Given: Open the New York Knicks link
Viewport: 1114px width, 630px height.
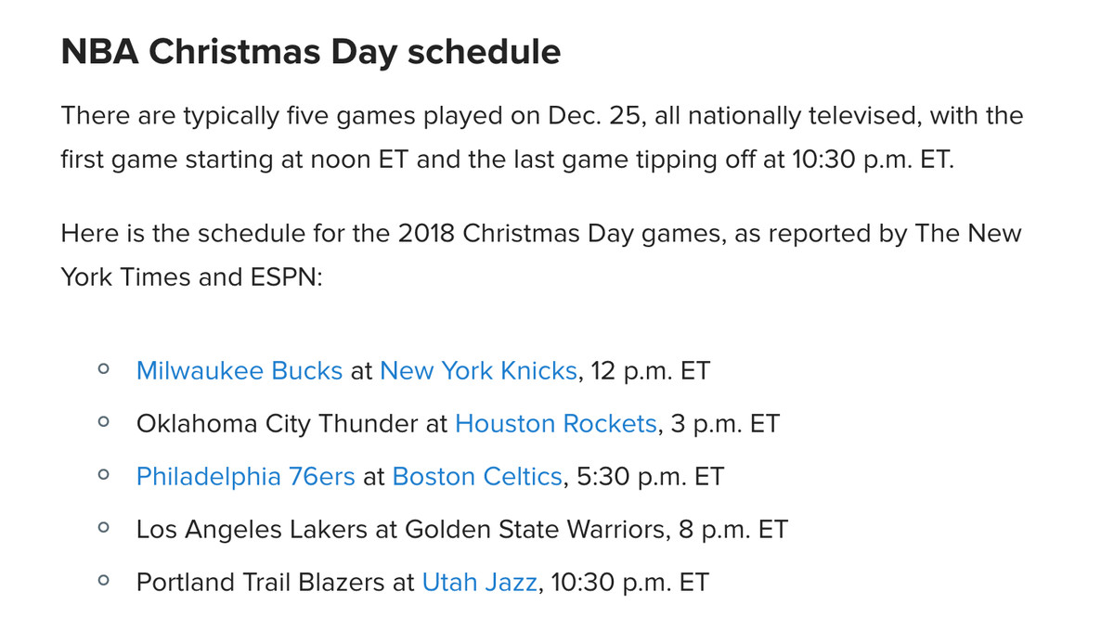Looking at the screenshot, I should (x=478, y=371).
